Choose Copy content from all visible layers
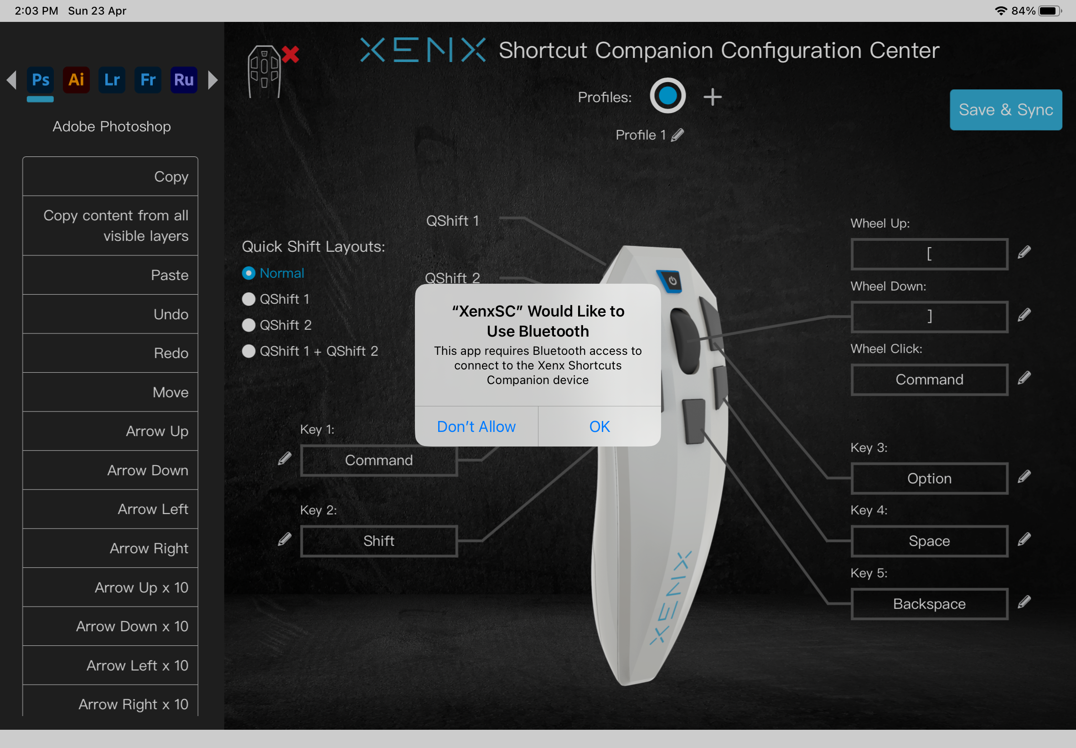This screenshot has width=1076, height=748. 110,226
